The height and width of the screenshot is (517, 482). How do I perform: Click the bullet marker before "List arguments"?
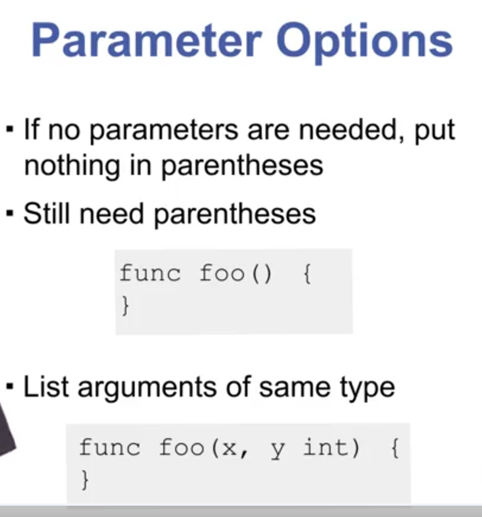pyautogui.click(x=10, y=387)
